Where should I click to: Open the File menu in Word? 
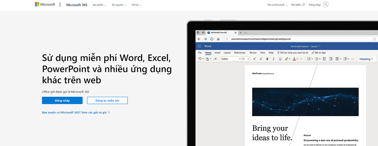[x=200, y=53]
